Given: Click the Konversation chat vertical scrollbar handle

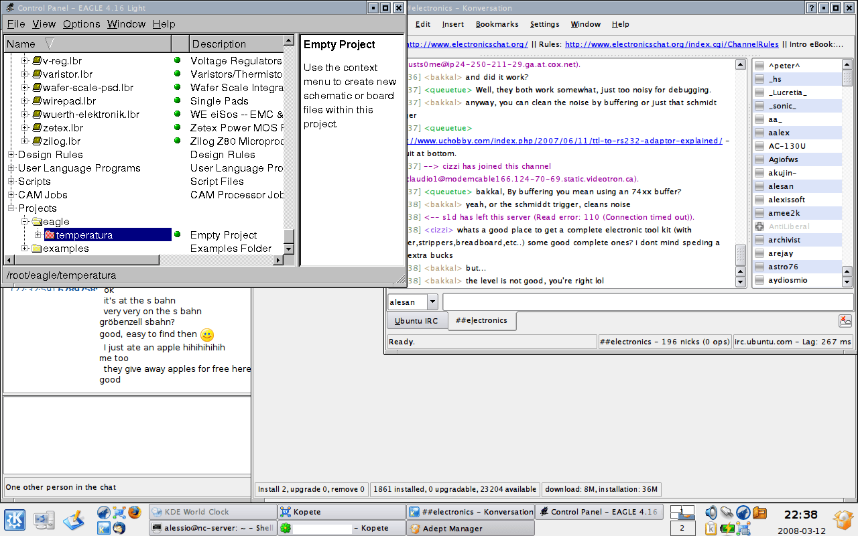Looking at the screenshot, I should pos(741,255).
